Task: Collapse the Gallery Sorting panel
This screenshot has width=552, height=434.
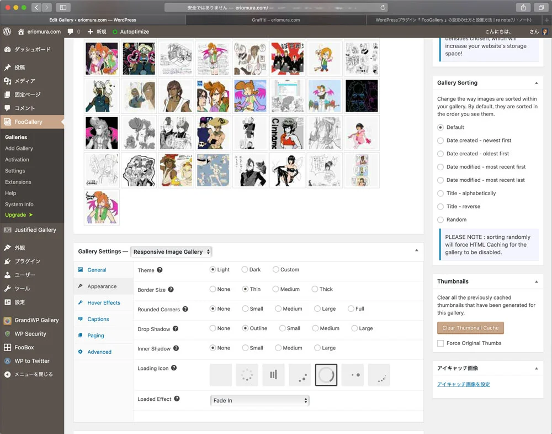Action: pos(537,83)
